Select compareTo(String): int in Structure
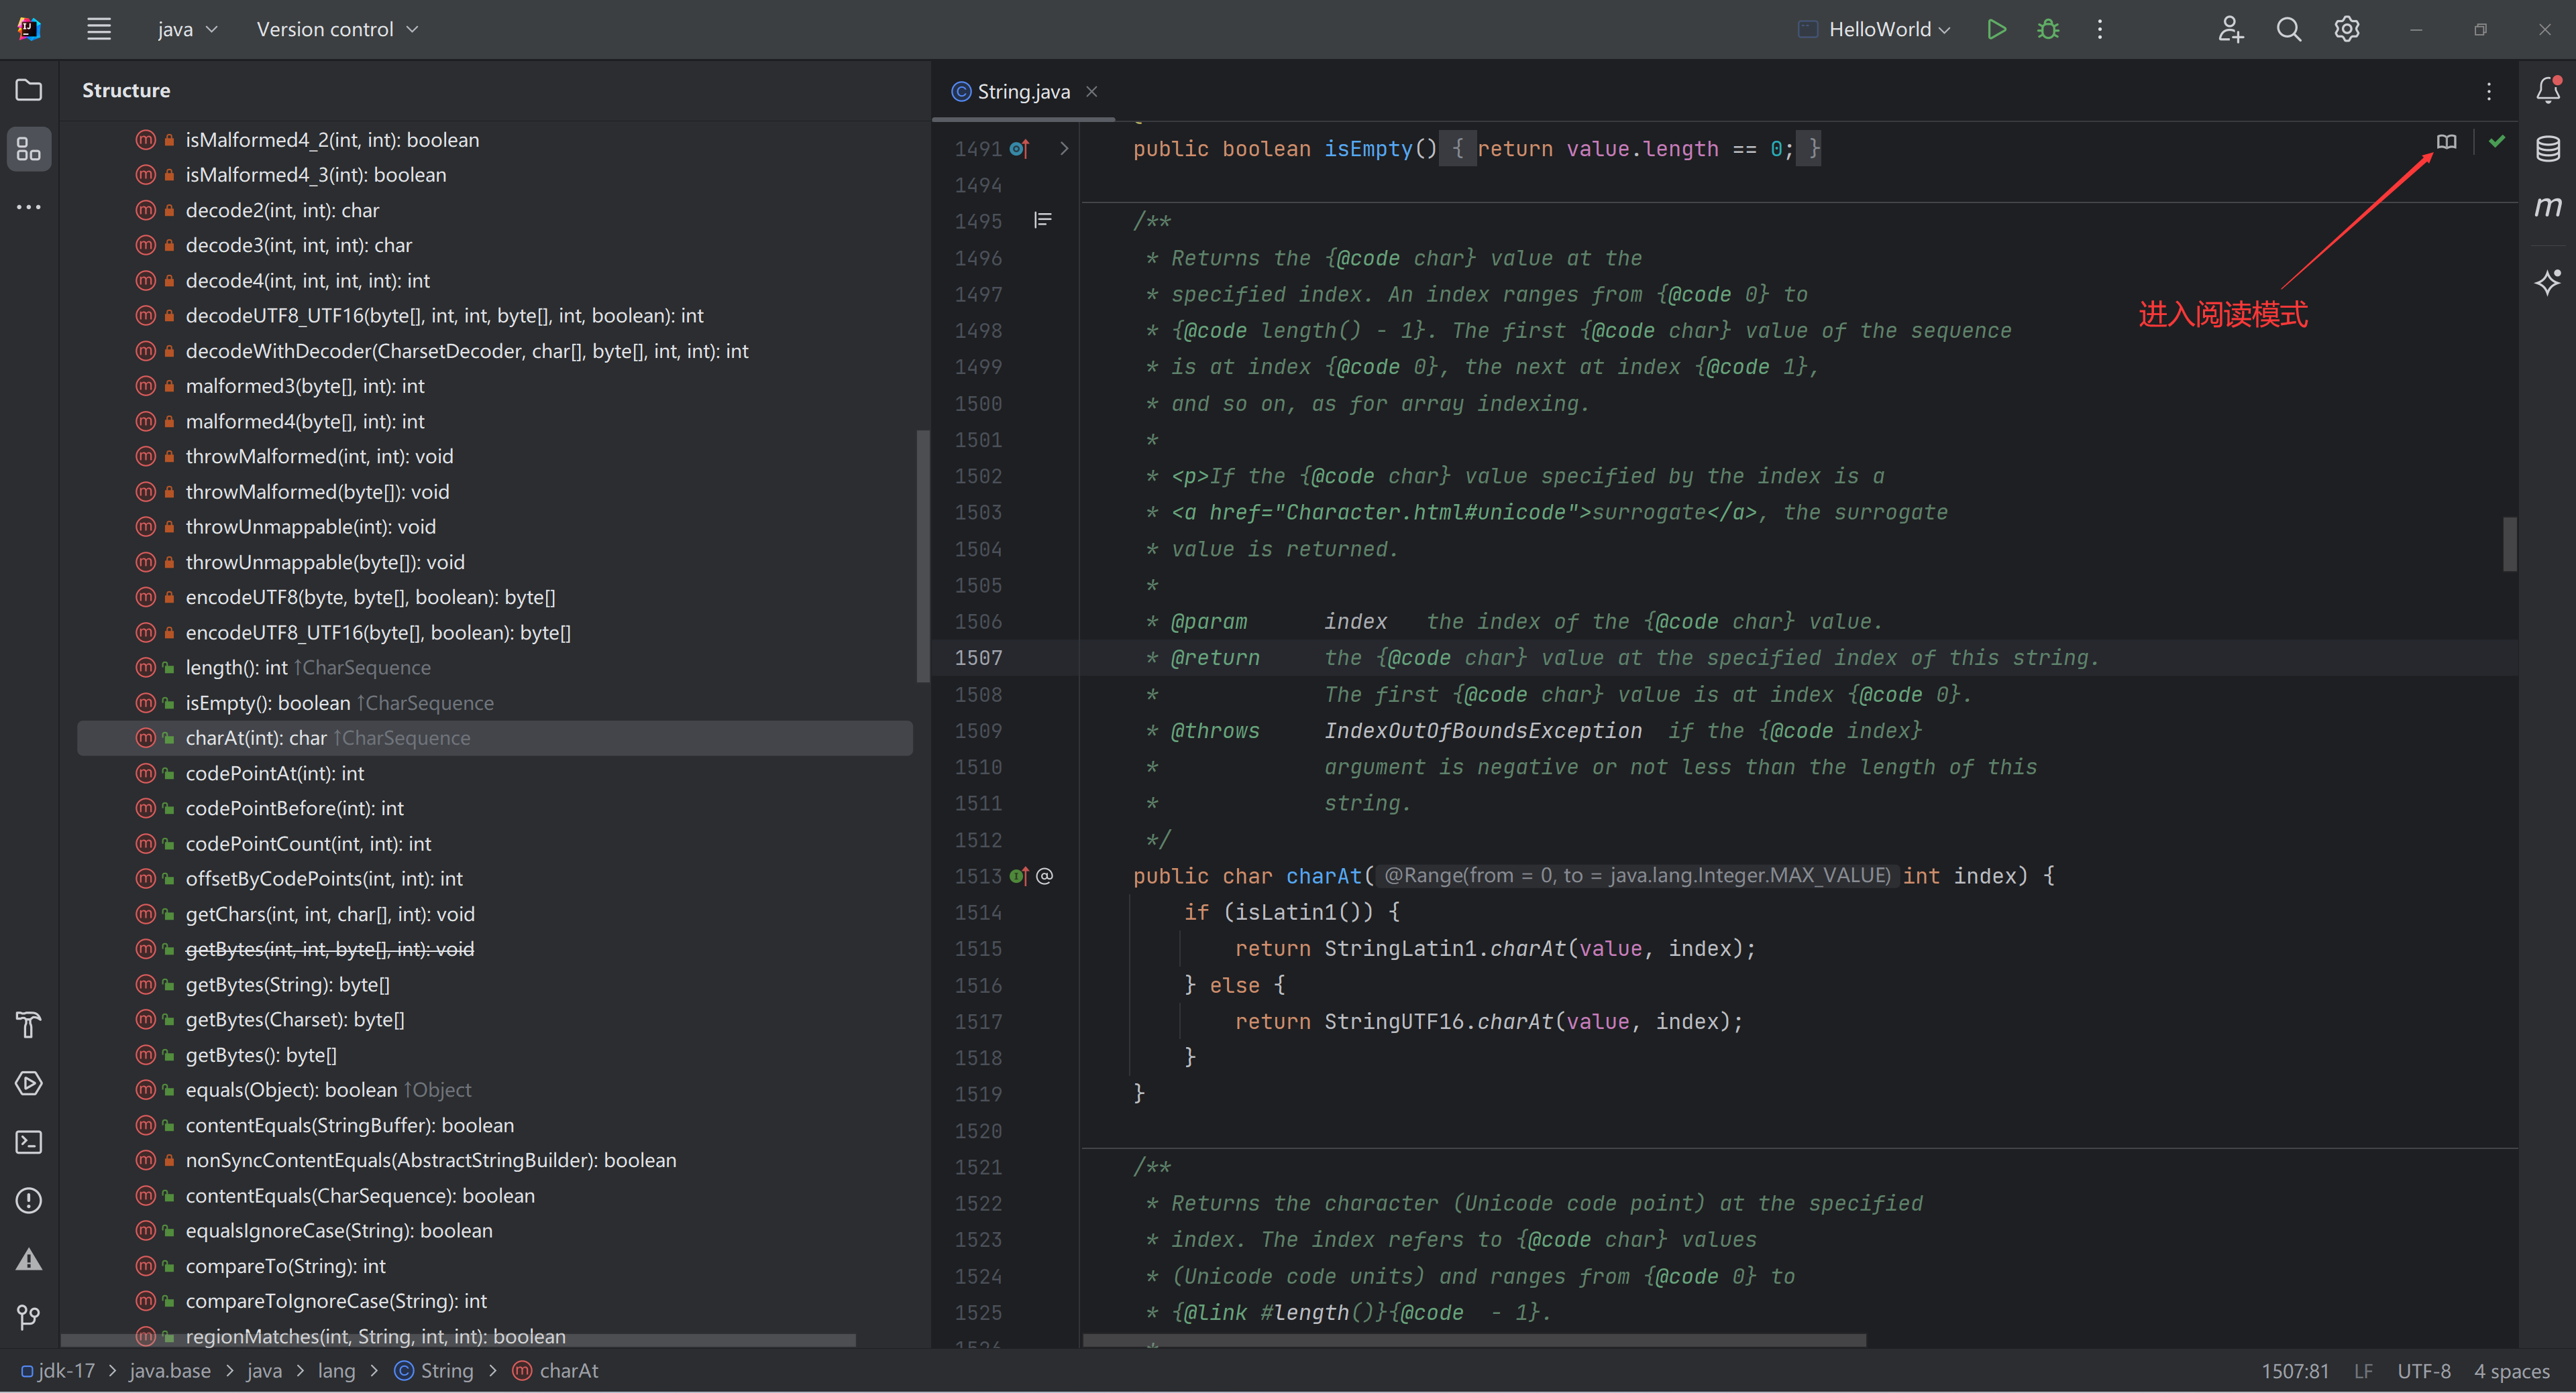 tap(495, 1266)
